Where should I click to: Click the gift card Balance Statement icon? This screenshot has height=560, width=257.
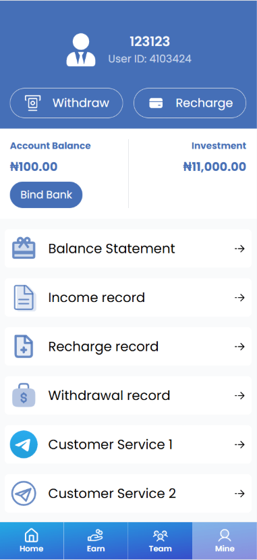(x=24, y=248)
